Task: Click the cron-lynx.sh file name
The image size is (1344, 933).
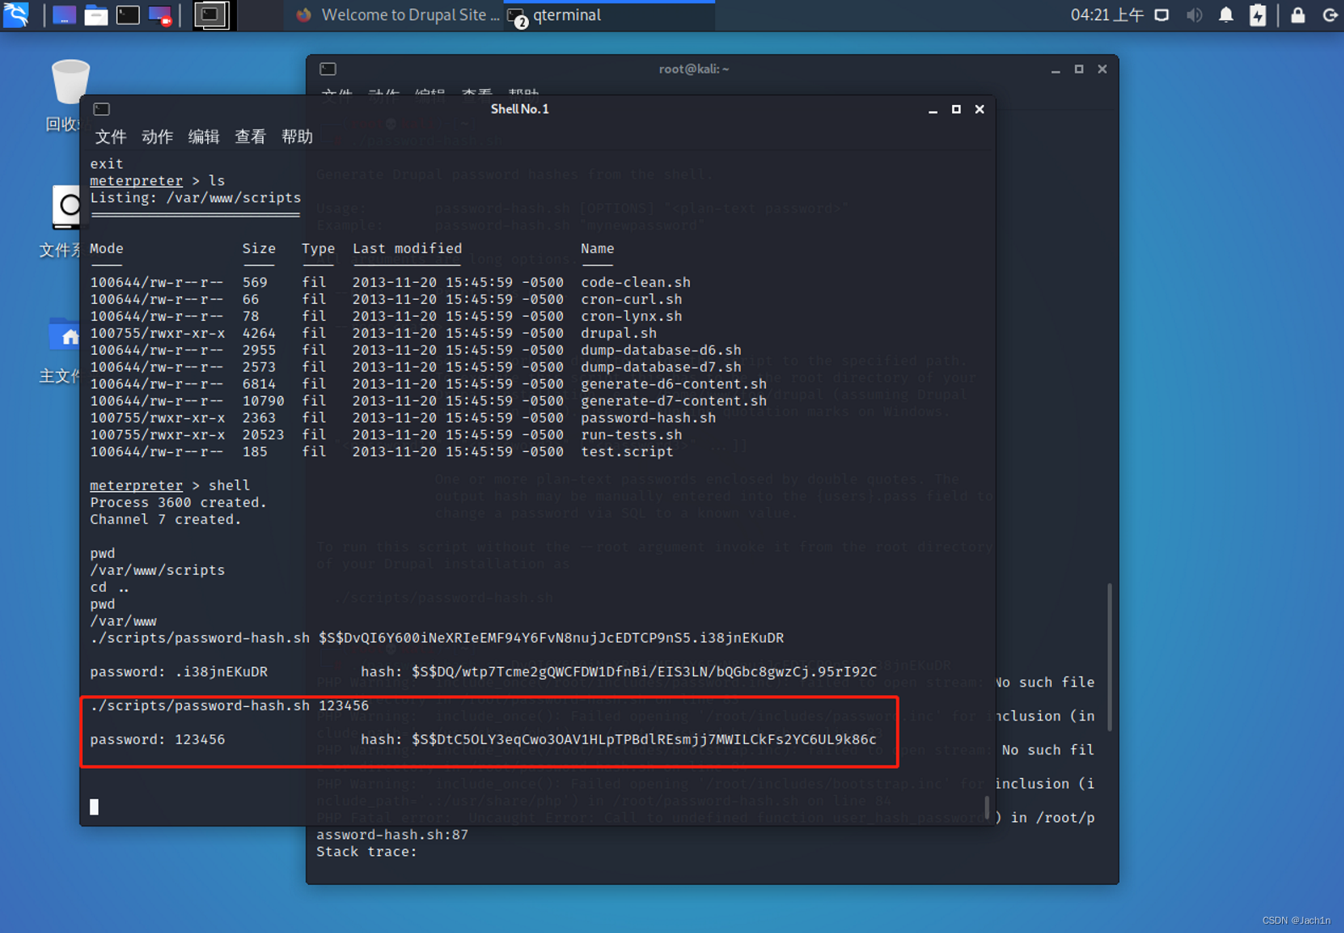Action: (631, 316)
